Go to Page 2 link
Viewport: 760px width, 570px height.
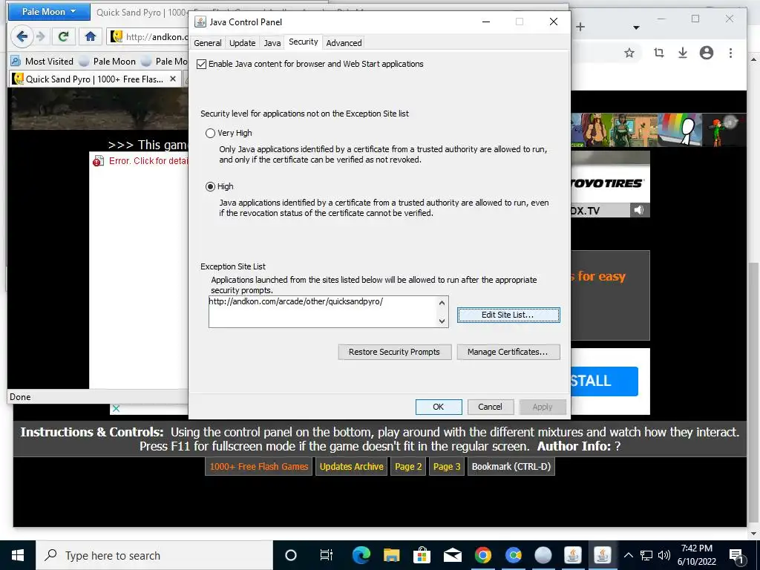[x=408, y=467]
